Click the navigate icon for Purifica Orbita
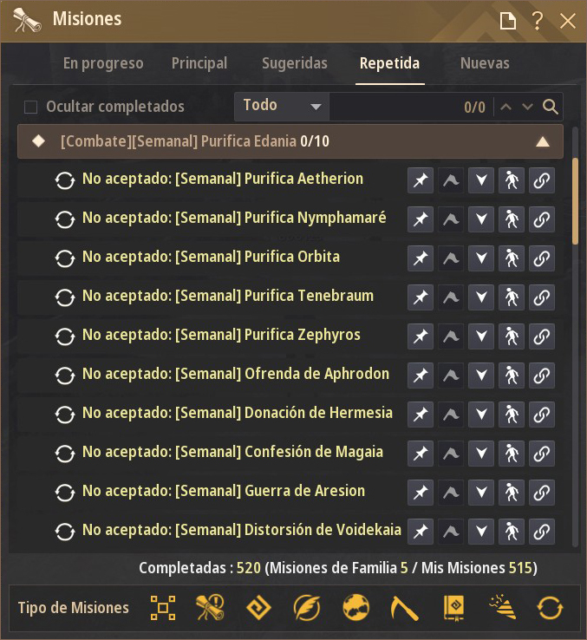587x640 pixels. point(511,258)
